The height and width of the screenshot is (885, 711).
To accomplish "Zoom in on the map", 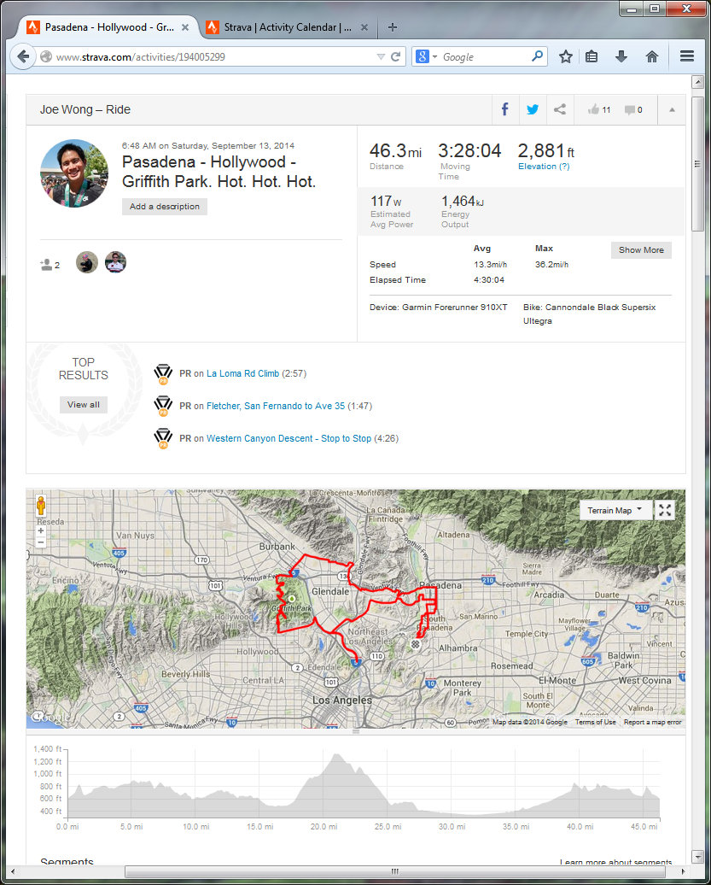I will pyautogui.click(x=40, y=530).
